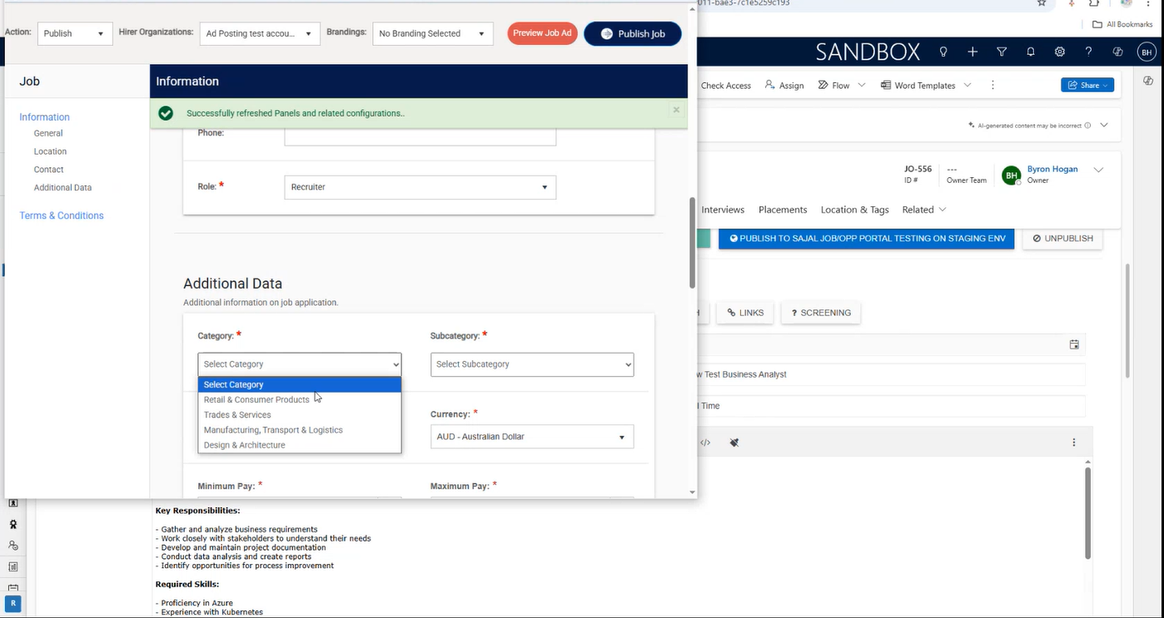Click the description editor scrollbar

coord(1087,513)
